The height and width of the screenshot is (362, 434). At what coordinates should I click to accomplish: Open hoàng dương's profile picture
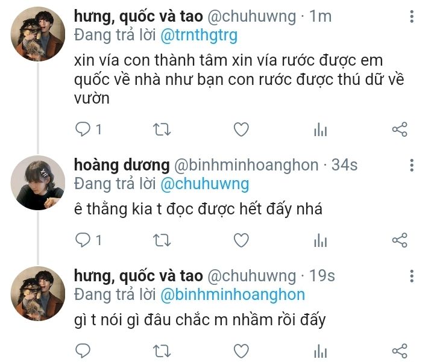(x=38, y=183)
